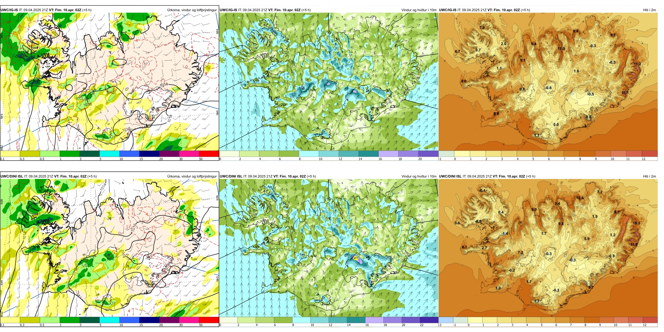Viewport: 664px width, 332px height.
Task: Click the yellow 27 gust label in bottom wind map
Action: pos(356,258)
